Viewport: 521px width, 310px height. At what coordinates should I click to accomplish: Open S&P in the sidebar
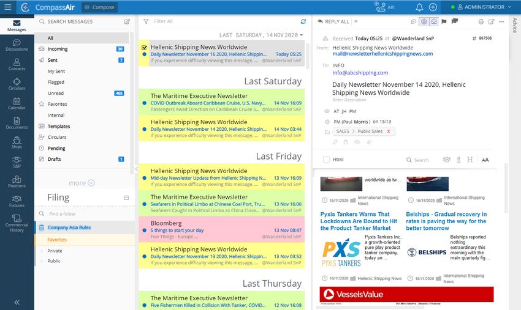pyautogui.click(x=17, y=162)
